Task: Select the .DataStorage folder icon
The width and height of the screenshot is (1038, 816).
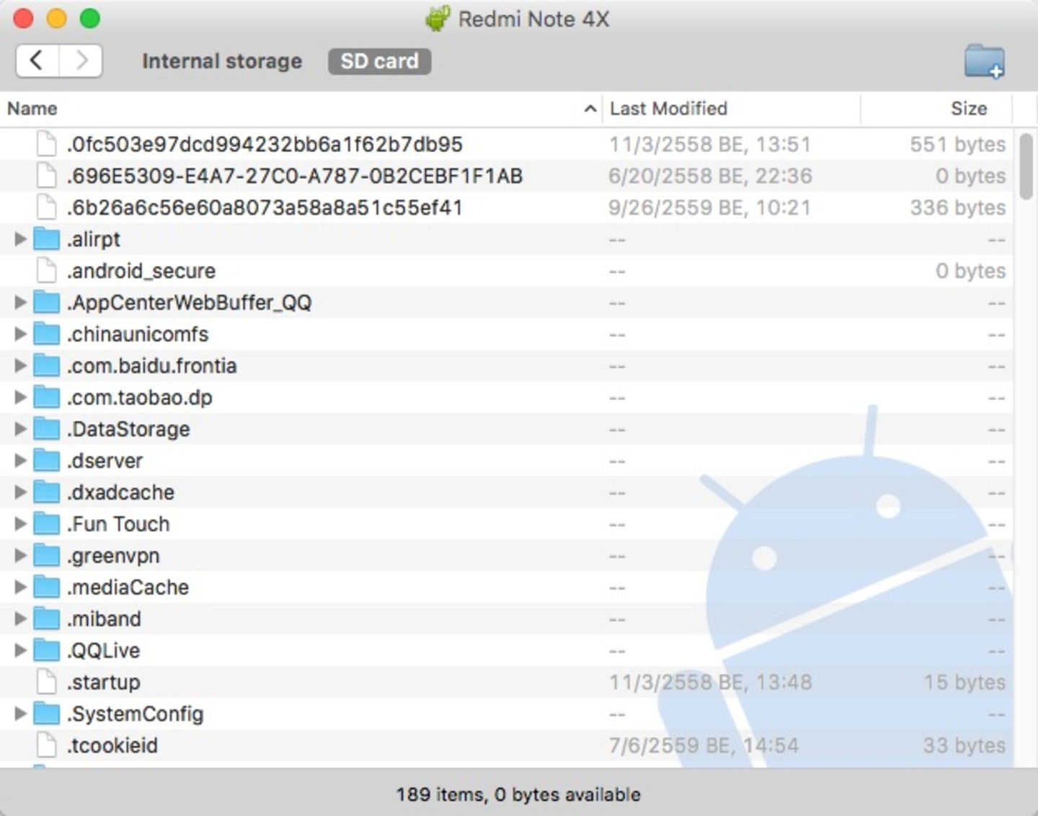Action: (x=47, y=430)
